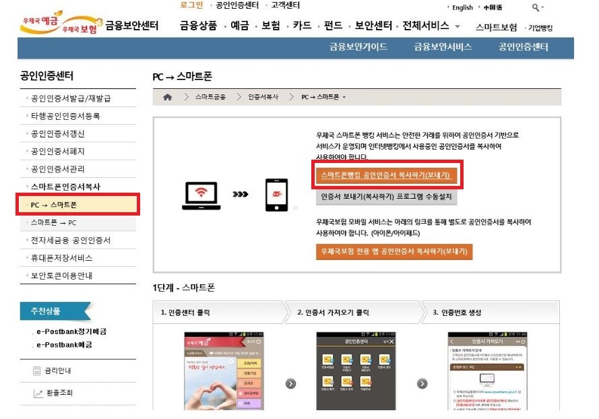
Task: Click 금융보안센터 title
Action: coord(132,26)
